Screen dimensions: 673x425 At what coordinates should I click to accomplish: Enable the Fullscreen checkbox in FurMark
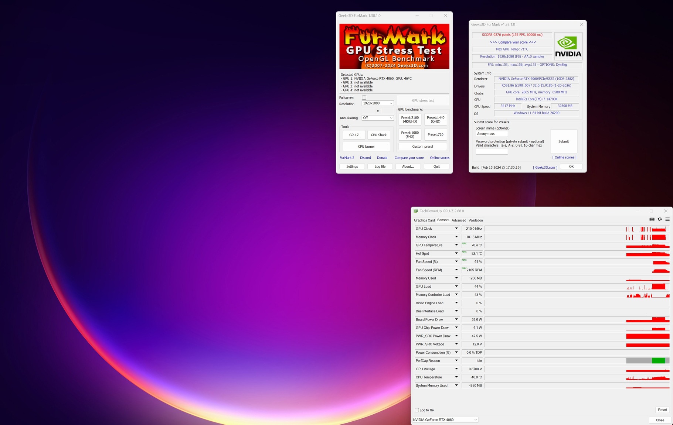(x=364, y=98)
